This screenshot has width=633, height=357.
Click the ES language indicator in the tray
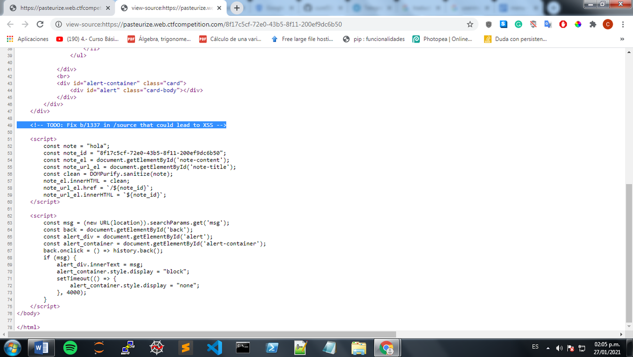pyautogui.click(x=535, y=347)
